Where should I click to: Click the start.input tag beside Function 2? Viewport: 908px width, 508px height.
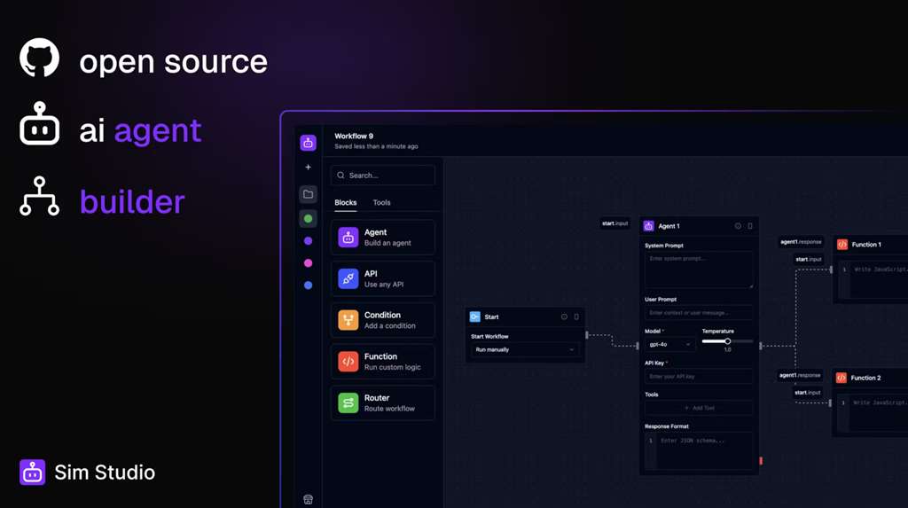807,393
